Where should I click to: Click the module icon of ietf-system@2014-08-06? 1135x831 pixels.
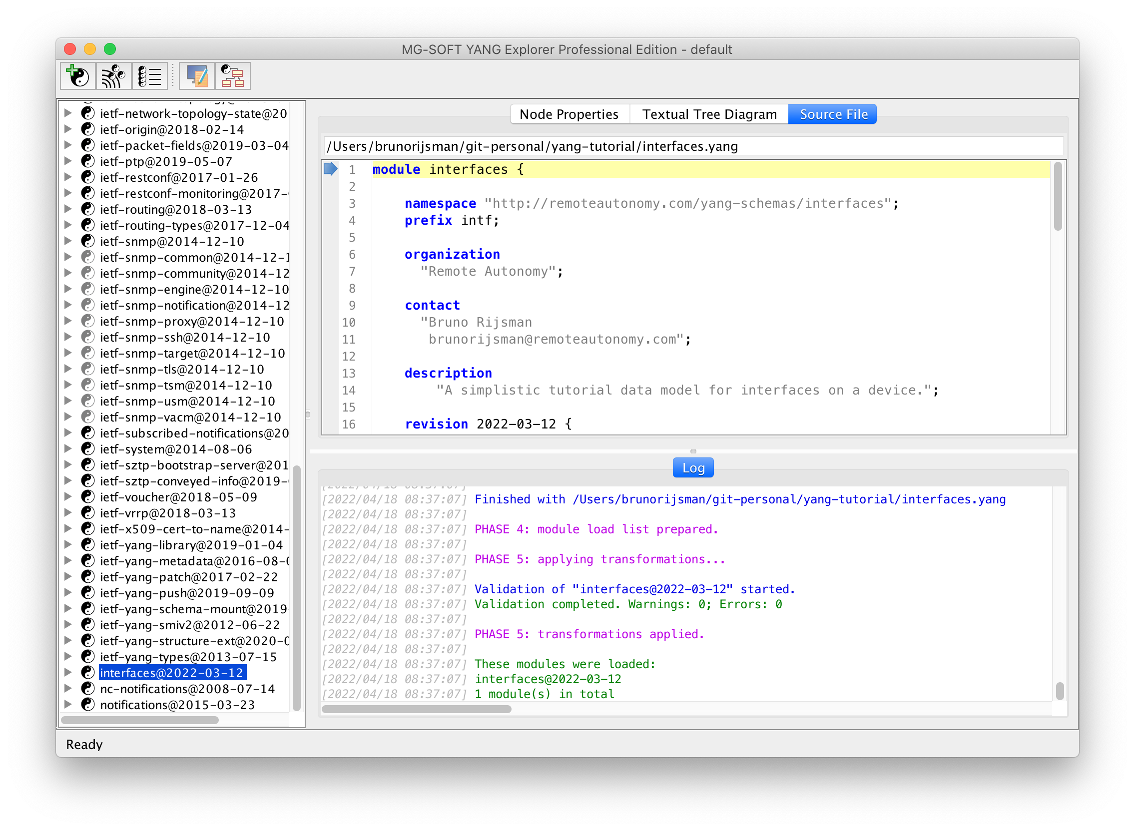[88, 448]
